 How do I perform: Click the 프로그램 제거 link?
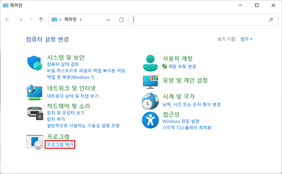click(60, 144)
